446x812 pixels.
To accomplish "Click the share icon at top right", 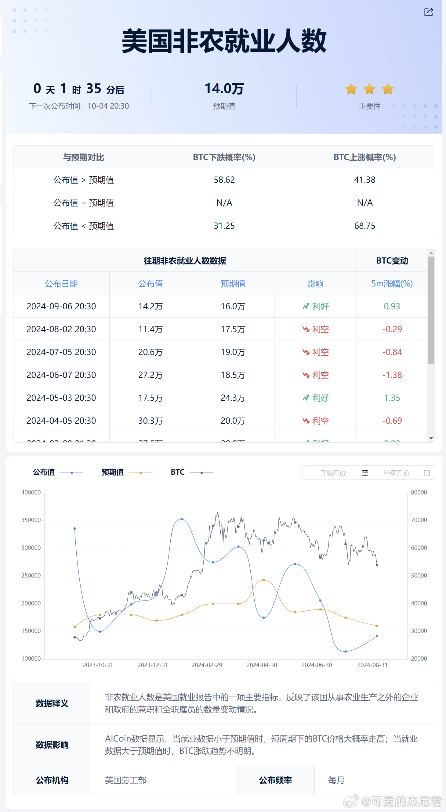I will [x=428, y=12].
